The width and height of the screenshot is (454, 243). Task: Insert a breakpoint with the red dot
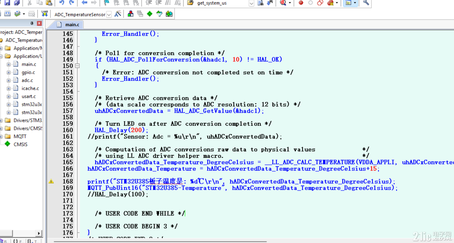click(301, 3)
